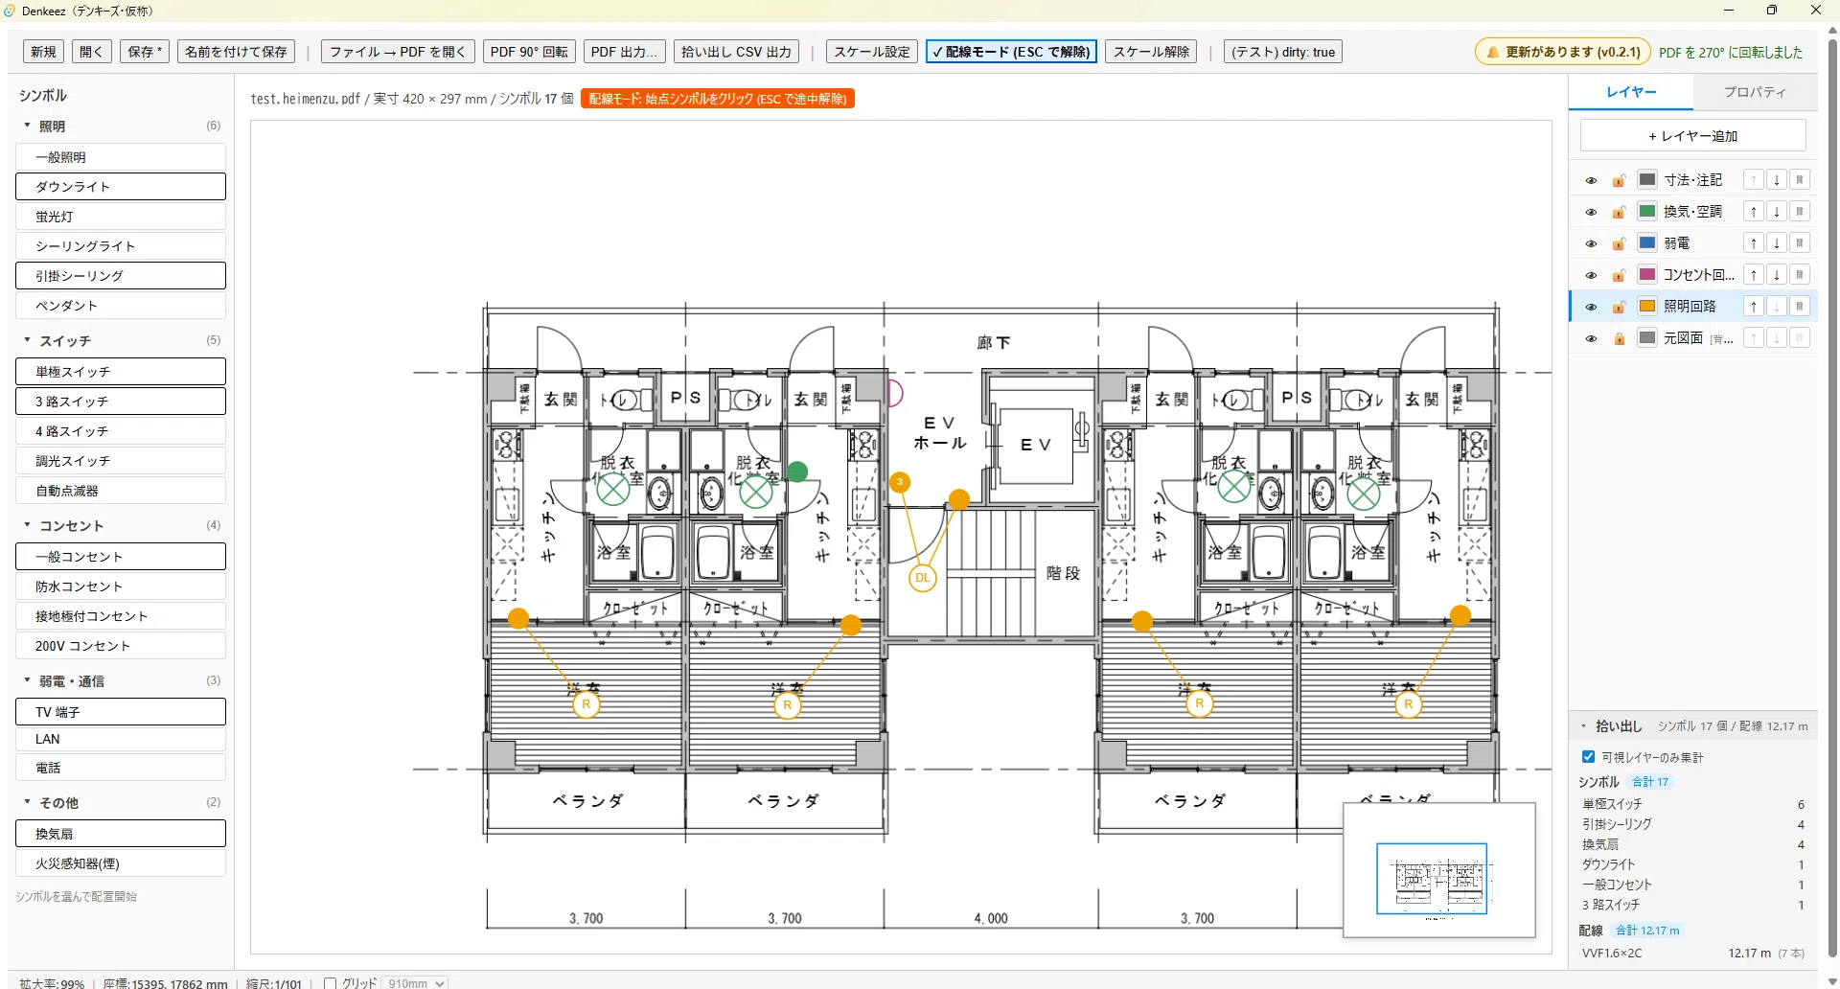Click the update bell notification 更新があります
Viewport: 1840px width, 989px height.
click(x=1563, y=52)
